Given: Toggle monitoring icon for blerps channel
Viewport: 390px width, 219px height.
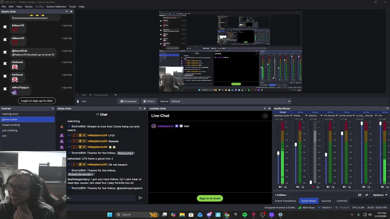Looking at the screenshot, I should click(x=303, y=187).
